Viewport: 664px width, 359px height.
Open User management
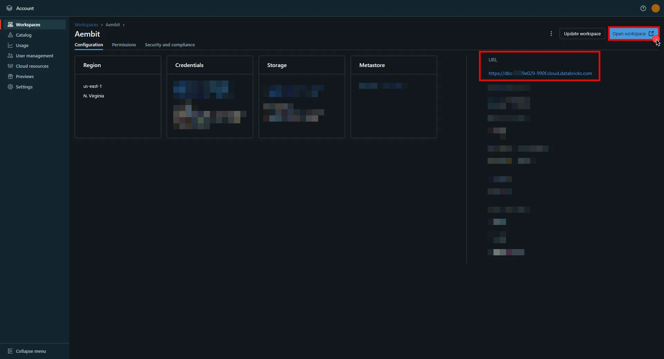point(10,56)
